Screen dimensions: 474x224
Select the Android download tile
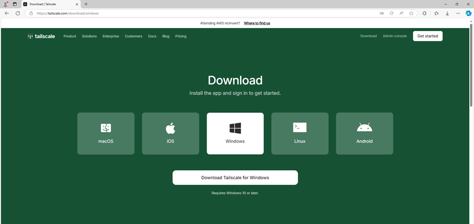click(x=365, y=133)
